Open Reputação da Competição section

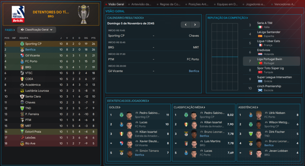pyautogui.click(x=228, y=18)
